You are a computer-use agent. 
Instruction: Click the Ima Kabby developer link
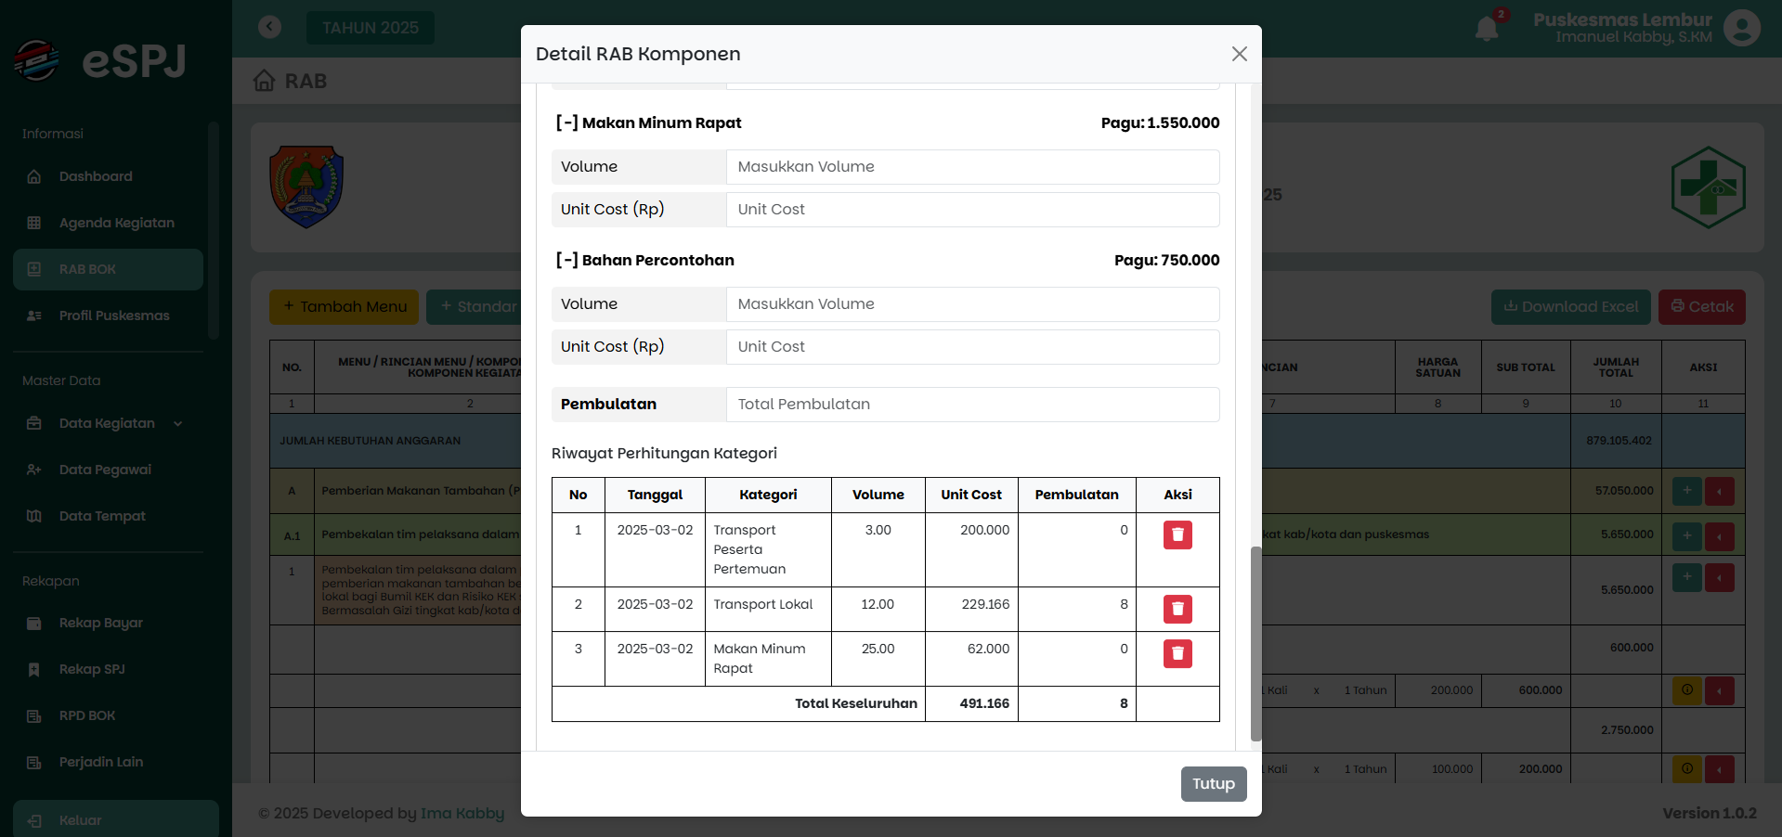pos(462,813)
